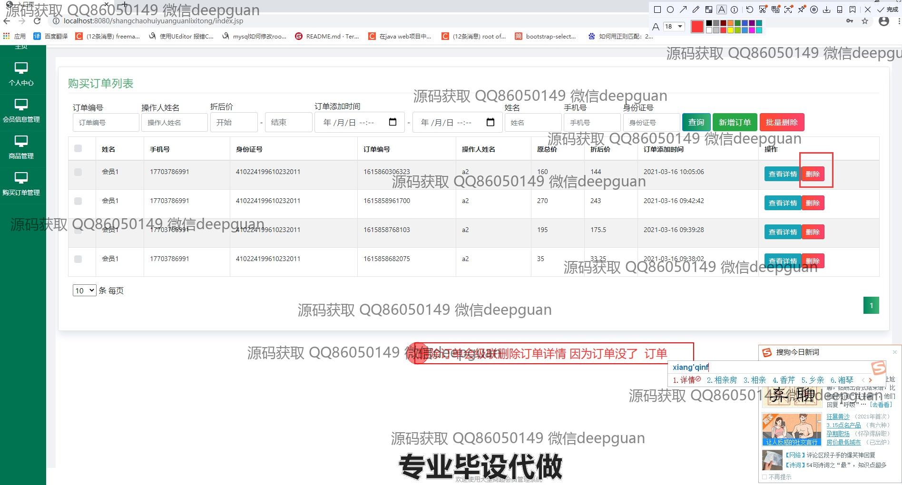Reload the page with refresh icon
This screenshot has height=485, width=902.
(x=37, y=21)
